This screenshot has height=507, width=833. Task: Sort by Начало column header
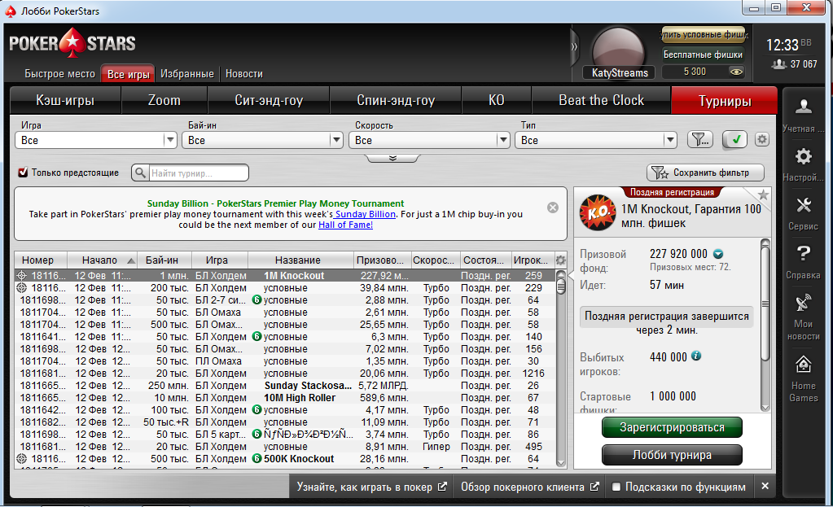pyautogui.click(x=103, y=260)
